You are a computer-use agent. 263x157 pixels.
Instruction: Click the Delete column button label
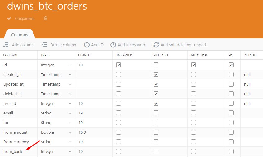click(x=63, y=45)
